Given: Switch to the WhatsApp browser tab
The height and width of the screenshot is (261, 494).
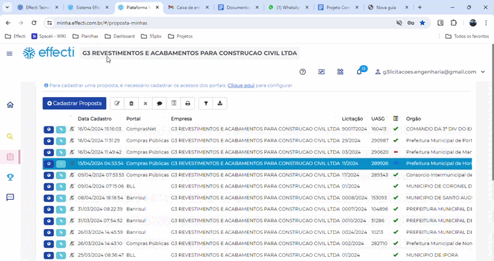Looking at the screenshot, I should (288, 7).
